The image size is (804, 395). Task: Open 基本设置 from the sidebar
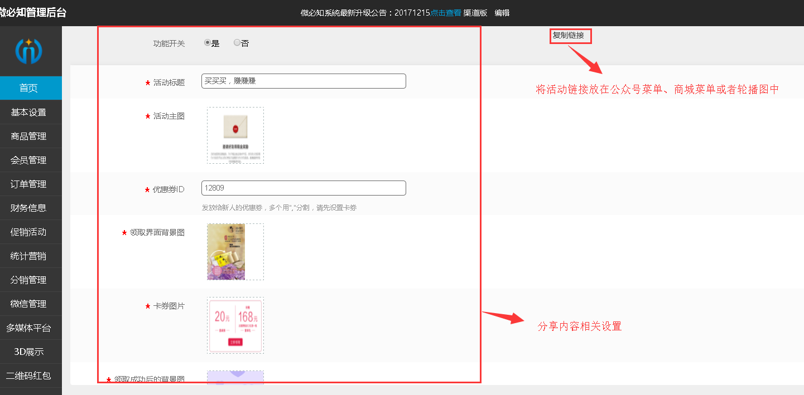coord(31,112)
